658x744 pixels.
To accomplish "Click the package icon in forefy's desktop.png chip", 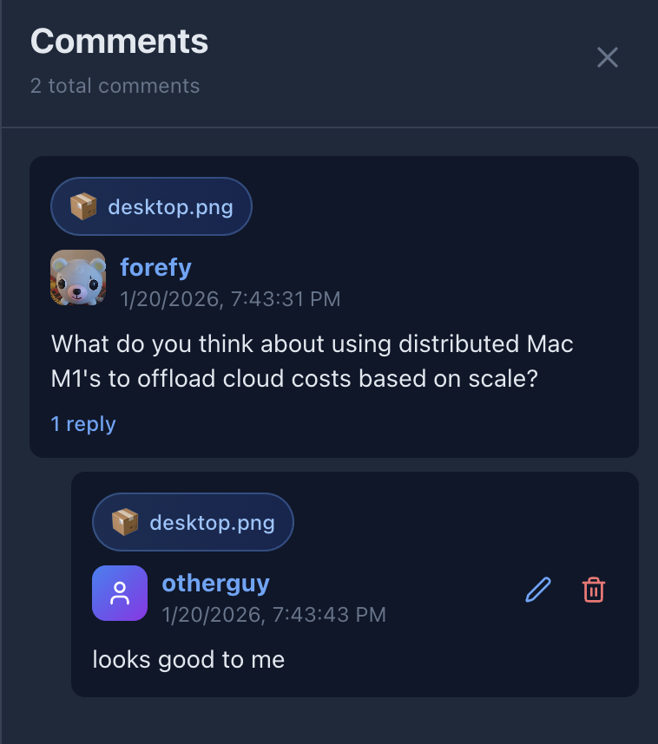I will [x=83, y=206].
